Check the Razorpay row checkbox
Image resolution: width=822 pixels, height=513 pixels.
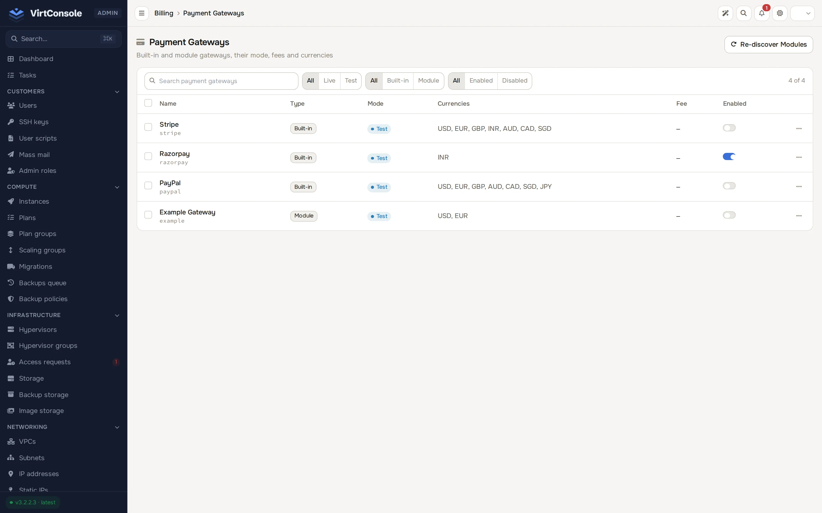[148, 156]
